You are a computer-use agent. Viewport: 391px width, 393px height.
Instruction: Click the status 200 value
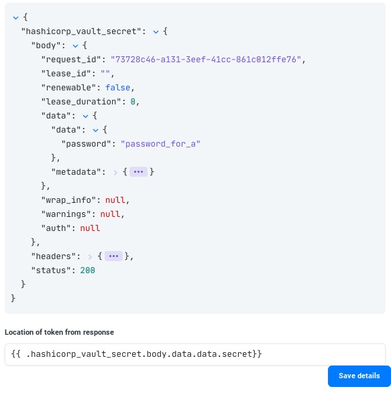87,270
